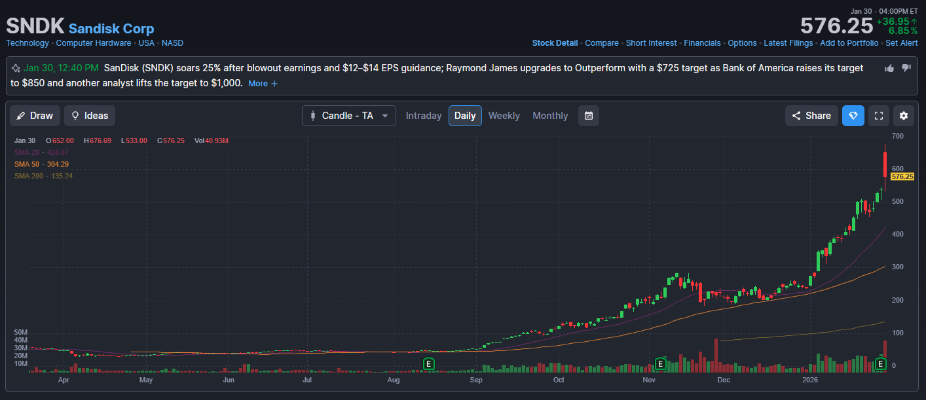The height and width of the screenshot is (400, 926).
Task: Switch to Intraday timeframe
Action: point(424,116)
